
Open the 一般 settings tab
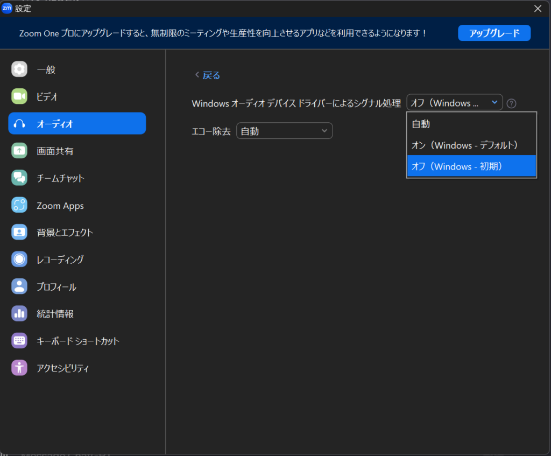click(x=77, y=69)
